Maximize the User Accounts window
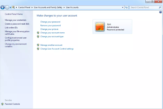 [152, 2]
